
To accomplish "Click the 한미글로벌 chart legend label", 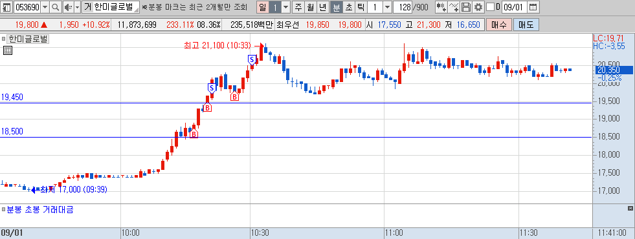I will 28,39.
